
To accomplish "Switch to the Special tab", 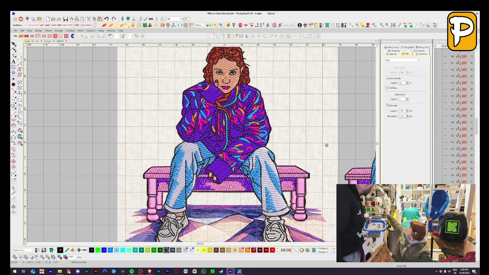I will (x=391, y=54).
